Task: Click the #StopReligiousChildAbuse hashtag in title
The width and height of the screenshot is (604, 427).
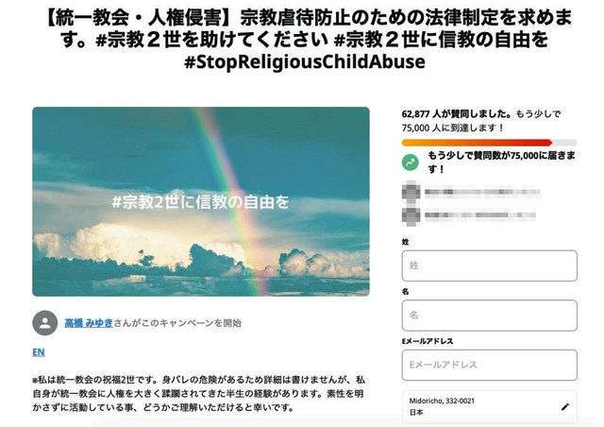Action: coord(305,61)
